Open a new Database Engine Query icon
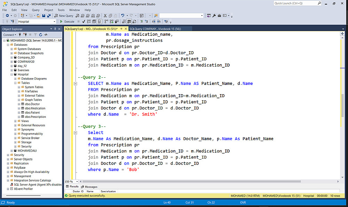Screen dimensions: 348x207 click(x=77, y=16)
